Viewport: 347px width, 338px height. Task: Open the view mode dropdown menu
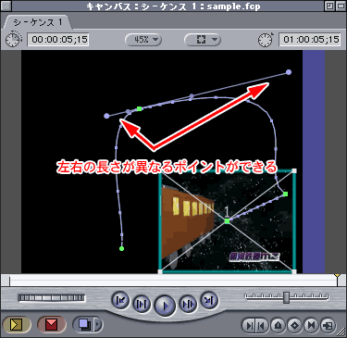tap(203, 40)
